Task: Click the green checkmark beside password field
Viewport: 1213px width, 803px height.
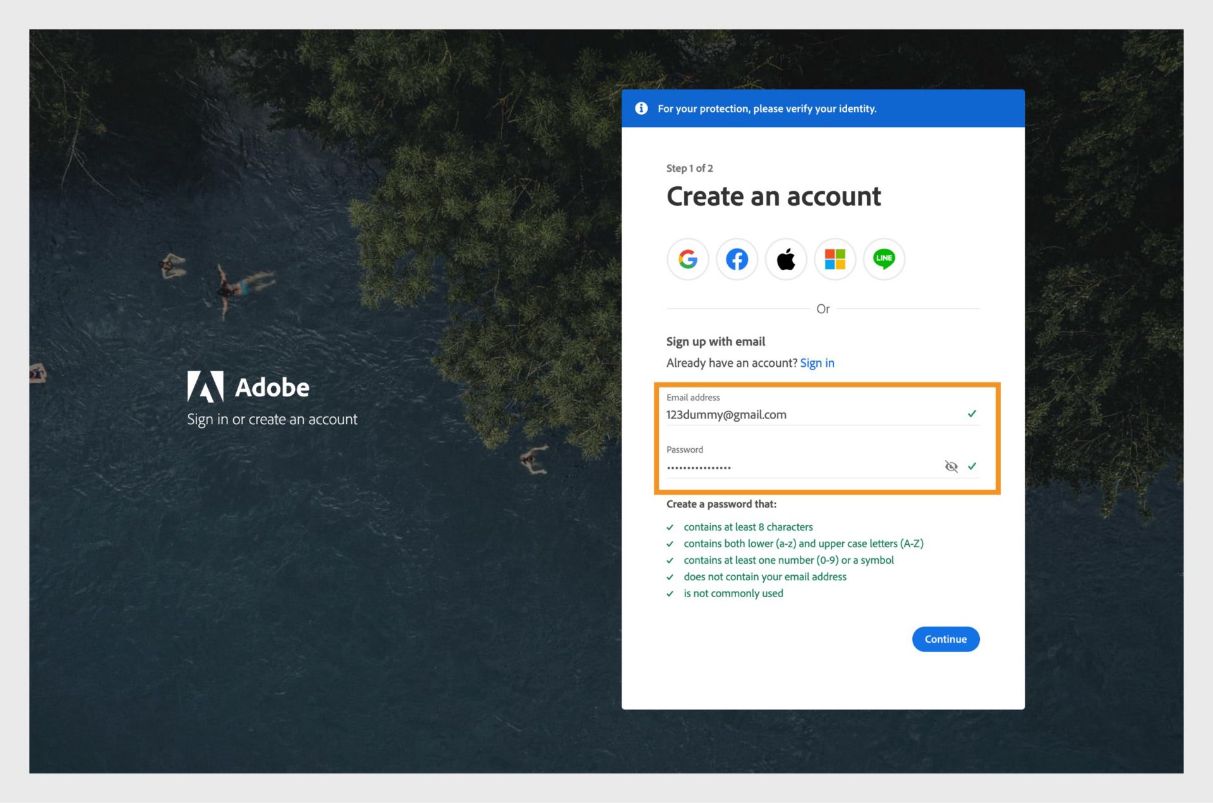Action: pos(972,467)
